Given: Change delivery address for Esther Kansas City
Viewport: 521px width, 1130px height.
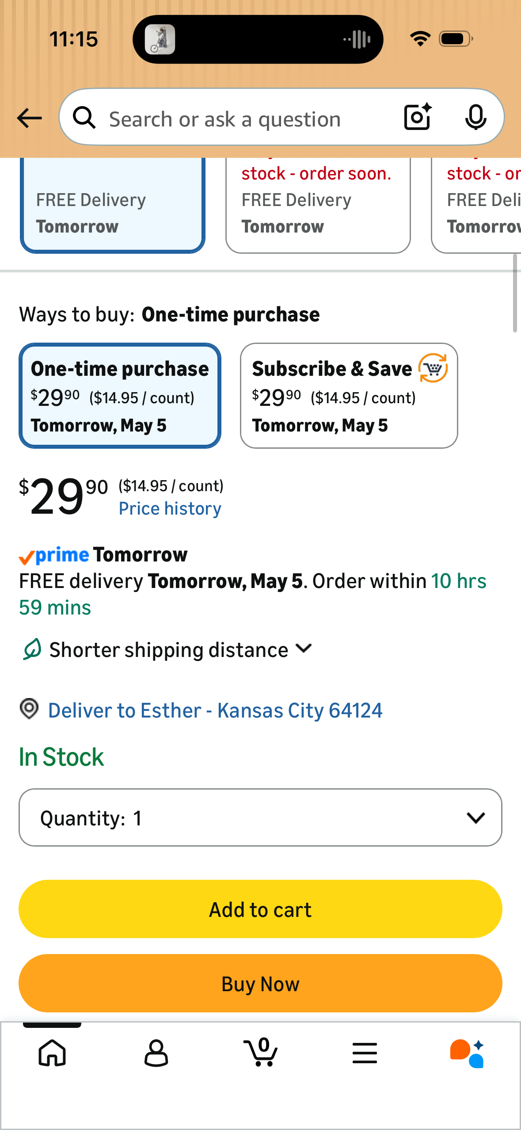Looking at the screenshot, I should (x=215, y=710).
